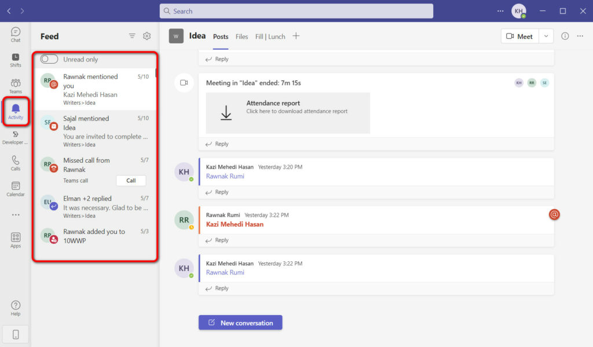593x347 pixels.
Task: Open the Shifts app
Action: [16, 60]
